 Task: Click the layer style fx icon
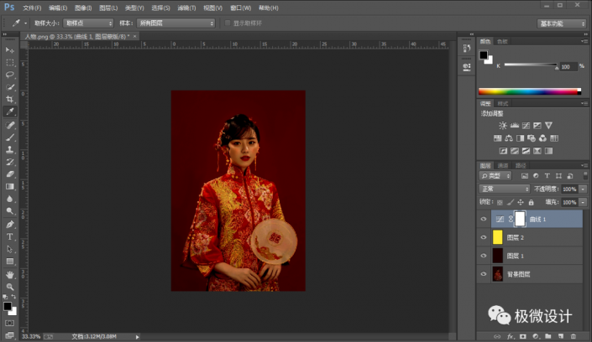[510, 336]
